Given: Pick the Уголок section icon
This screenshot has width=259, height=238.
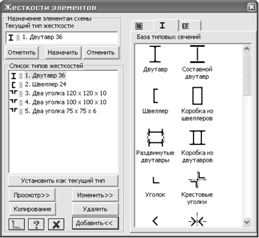Looking at the screenshot, I should pyautogui.click(x=156, y=180).
